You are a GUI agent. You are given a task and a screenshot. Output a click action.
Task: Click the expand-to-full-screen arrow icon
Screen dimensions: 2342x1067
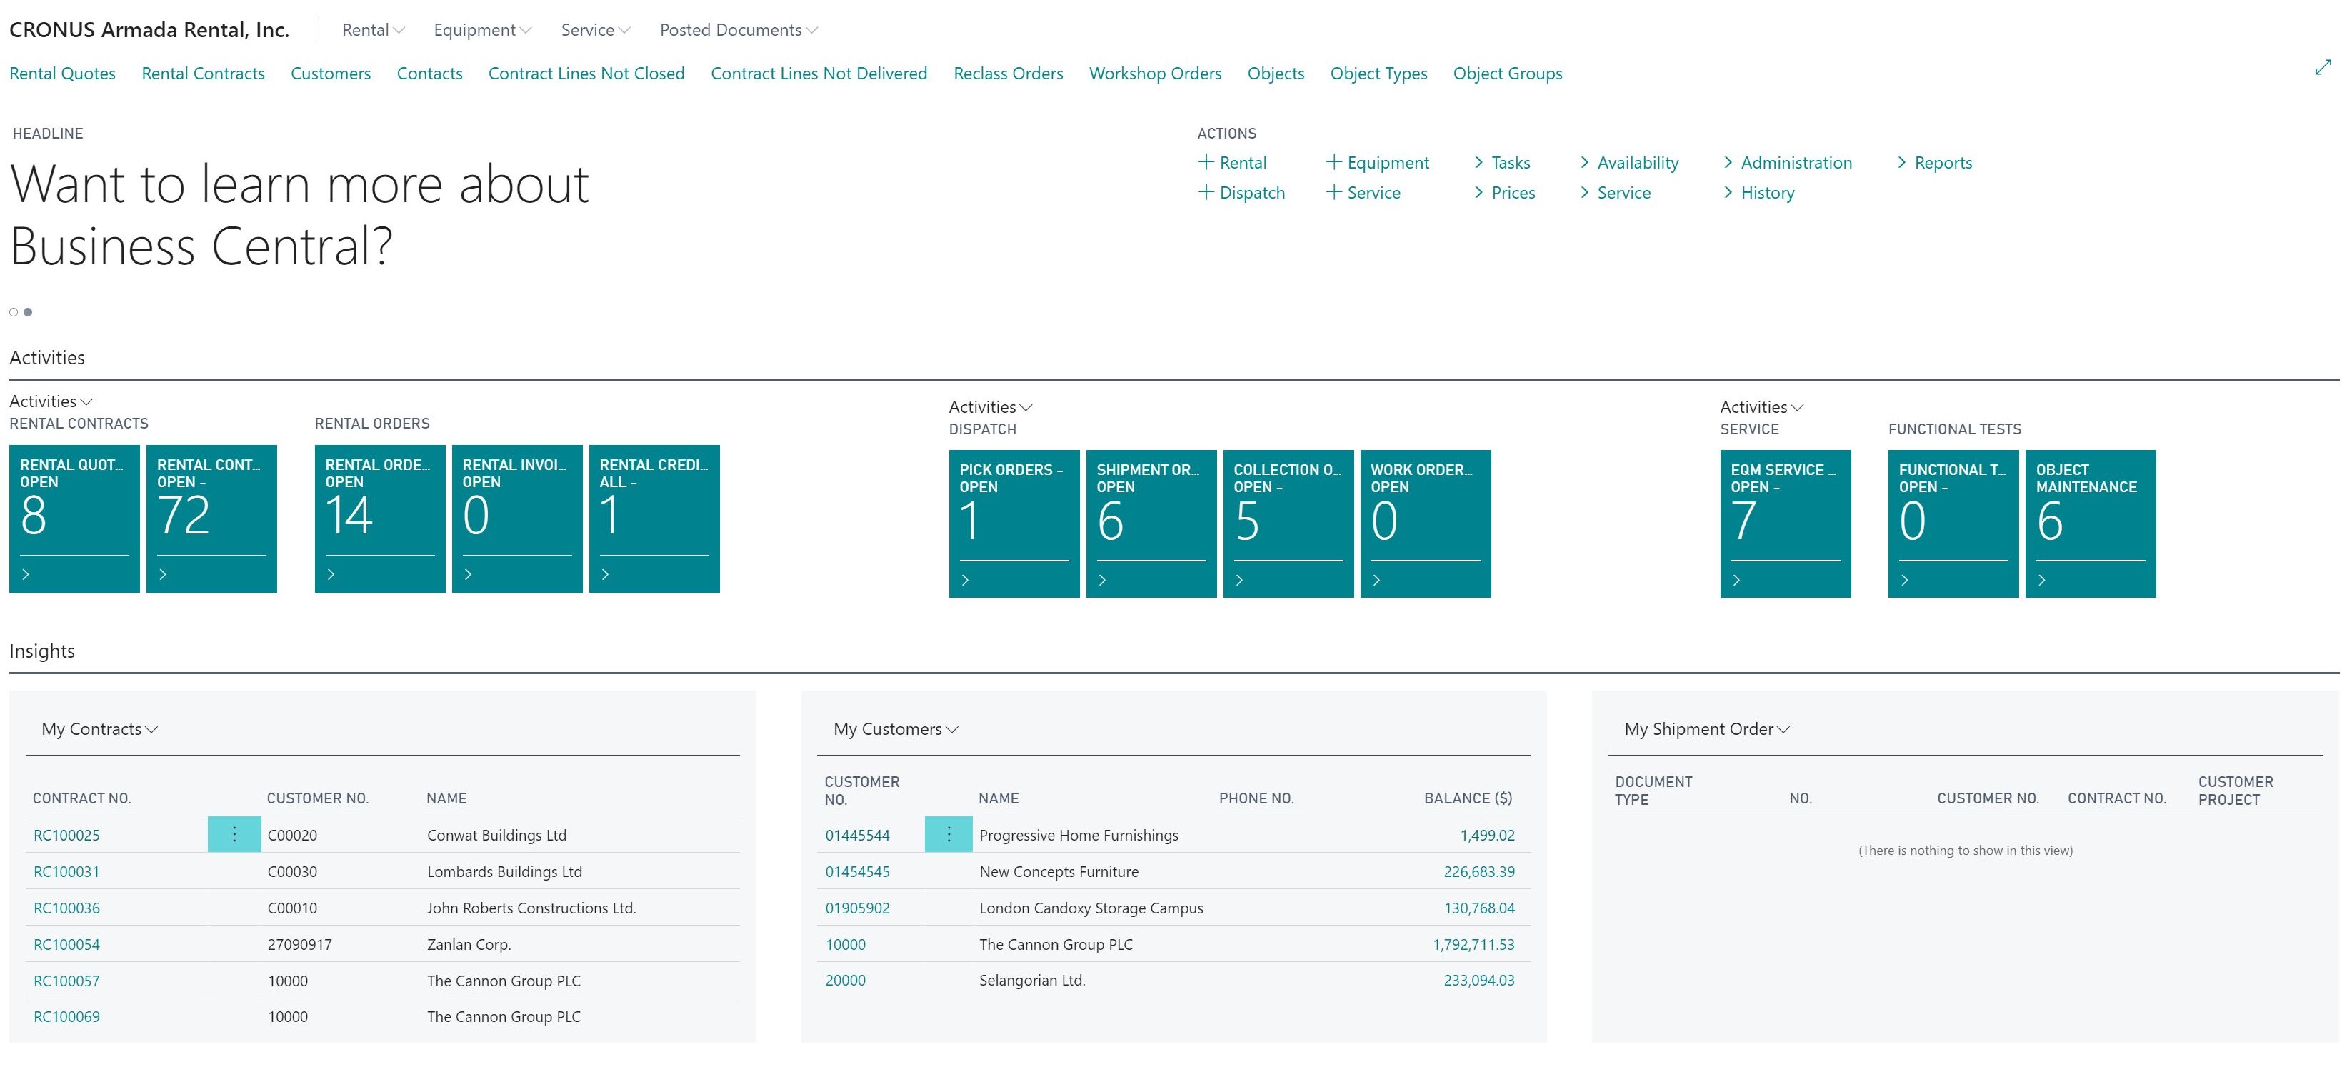point(2324,66)
